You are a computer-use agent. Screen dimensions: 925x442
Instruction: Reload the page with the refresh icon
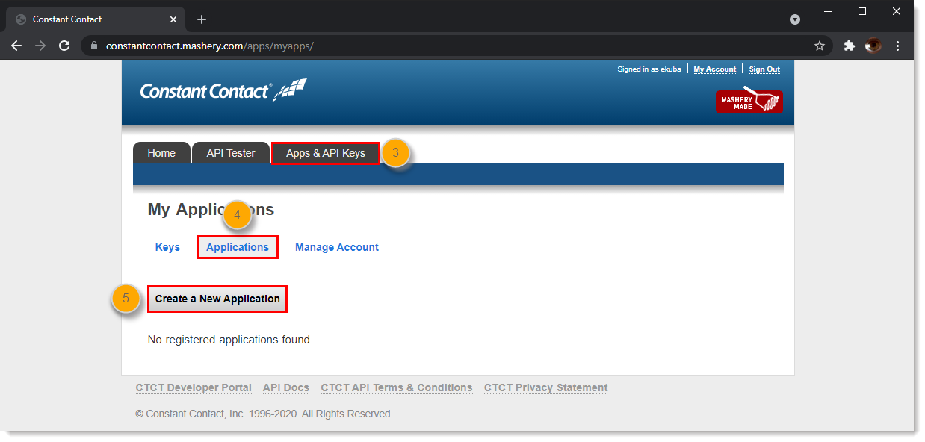[64, 46]
